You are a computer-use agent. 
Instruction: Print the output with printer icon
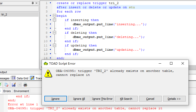25,85
